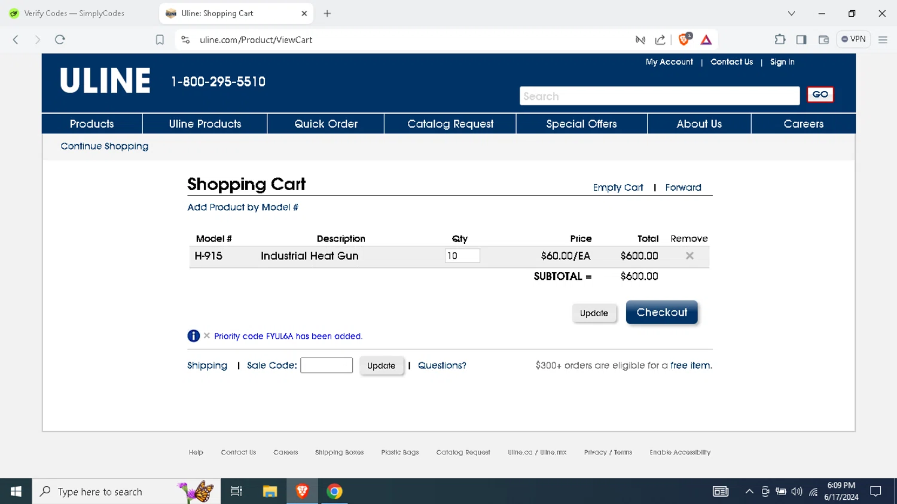Click the Sign In link

click(x=782, y=62)
